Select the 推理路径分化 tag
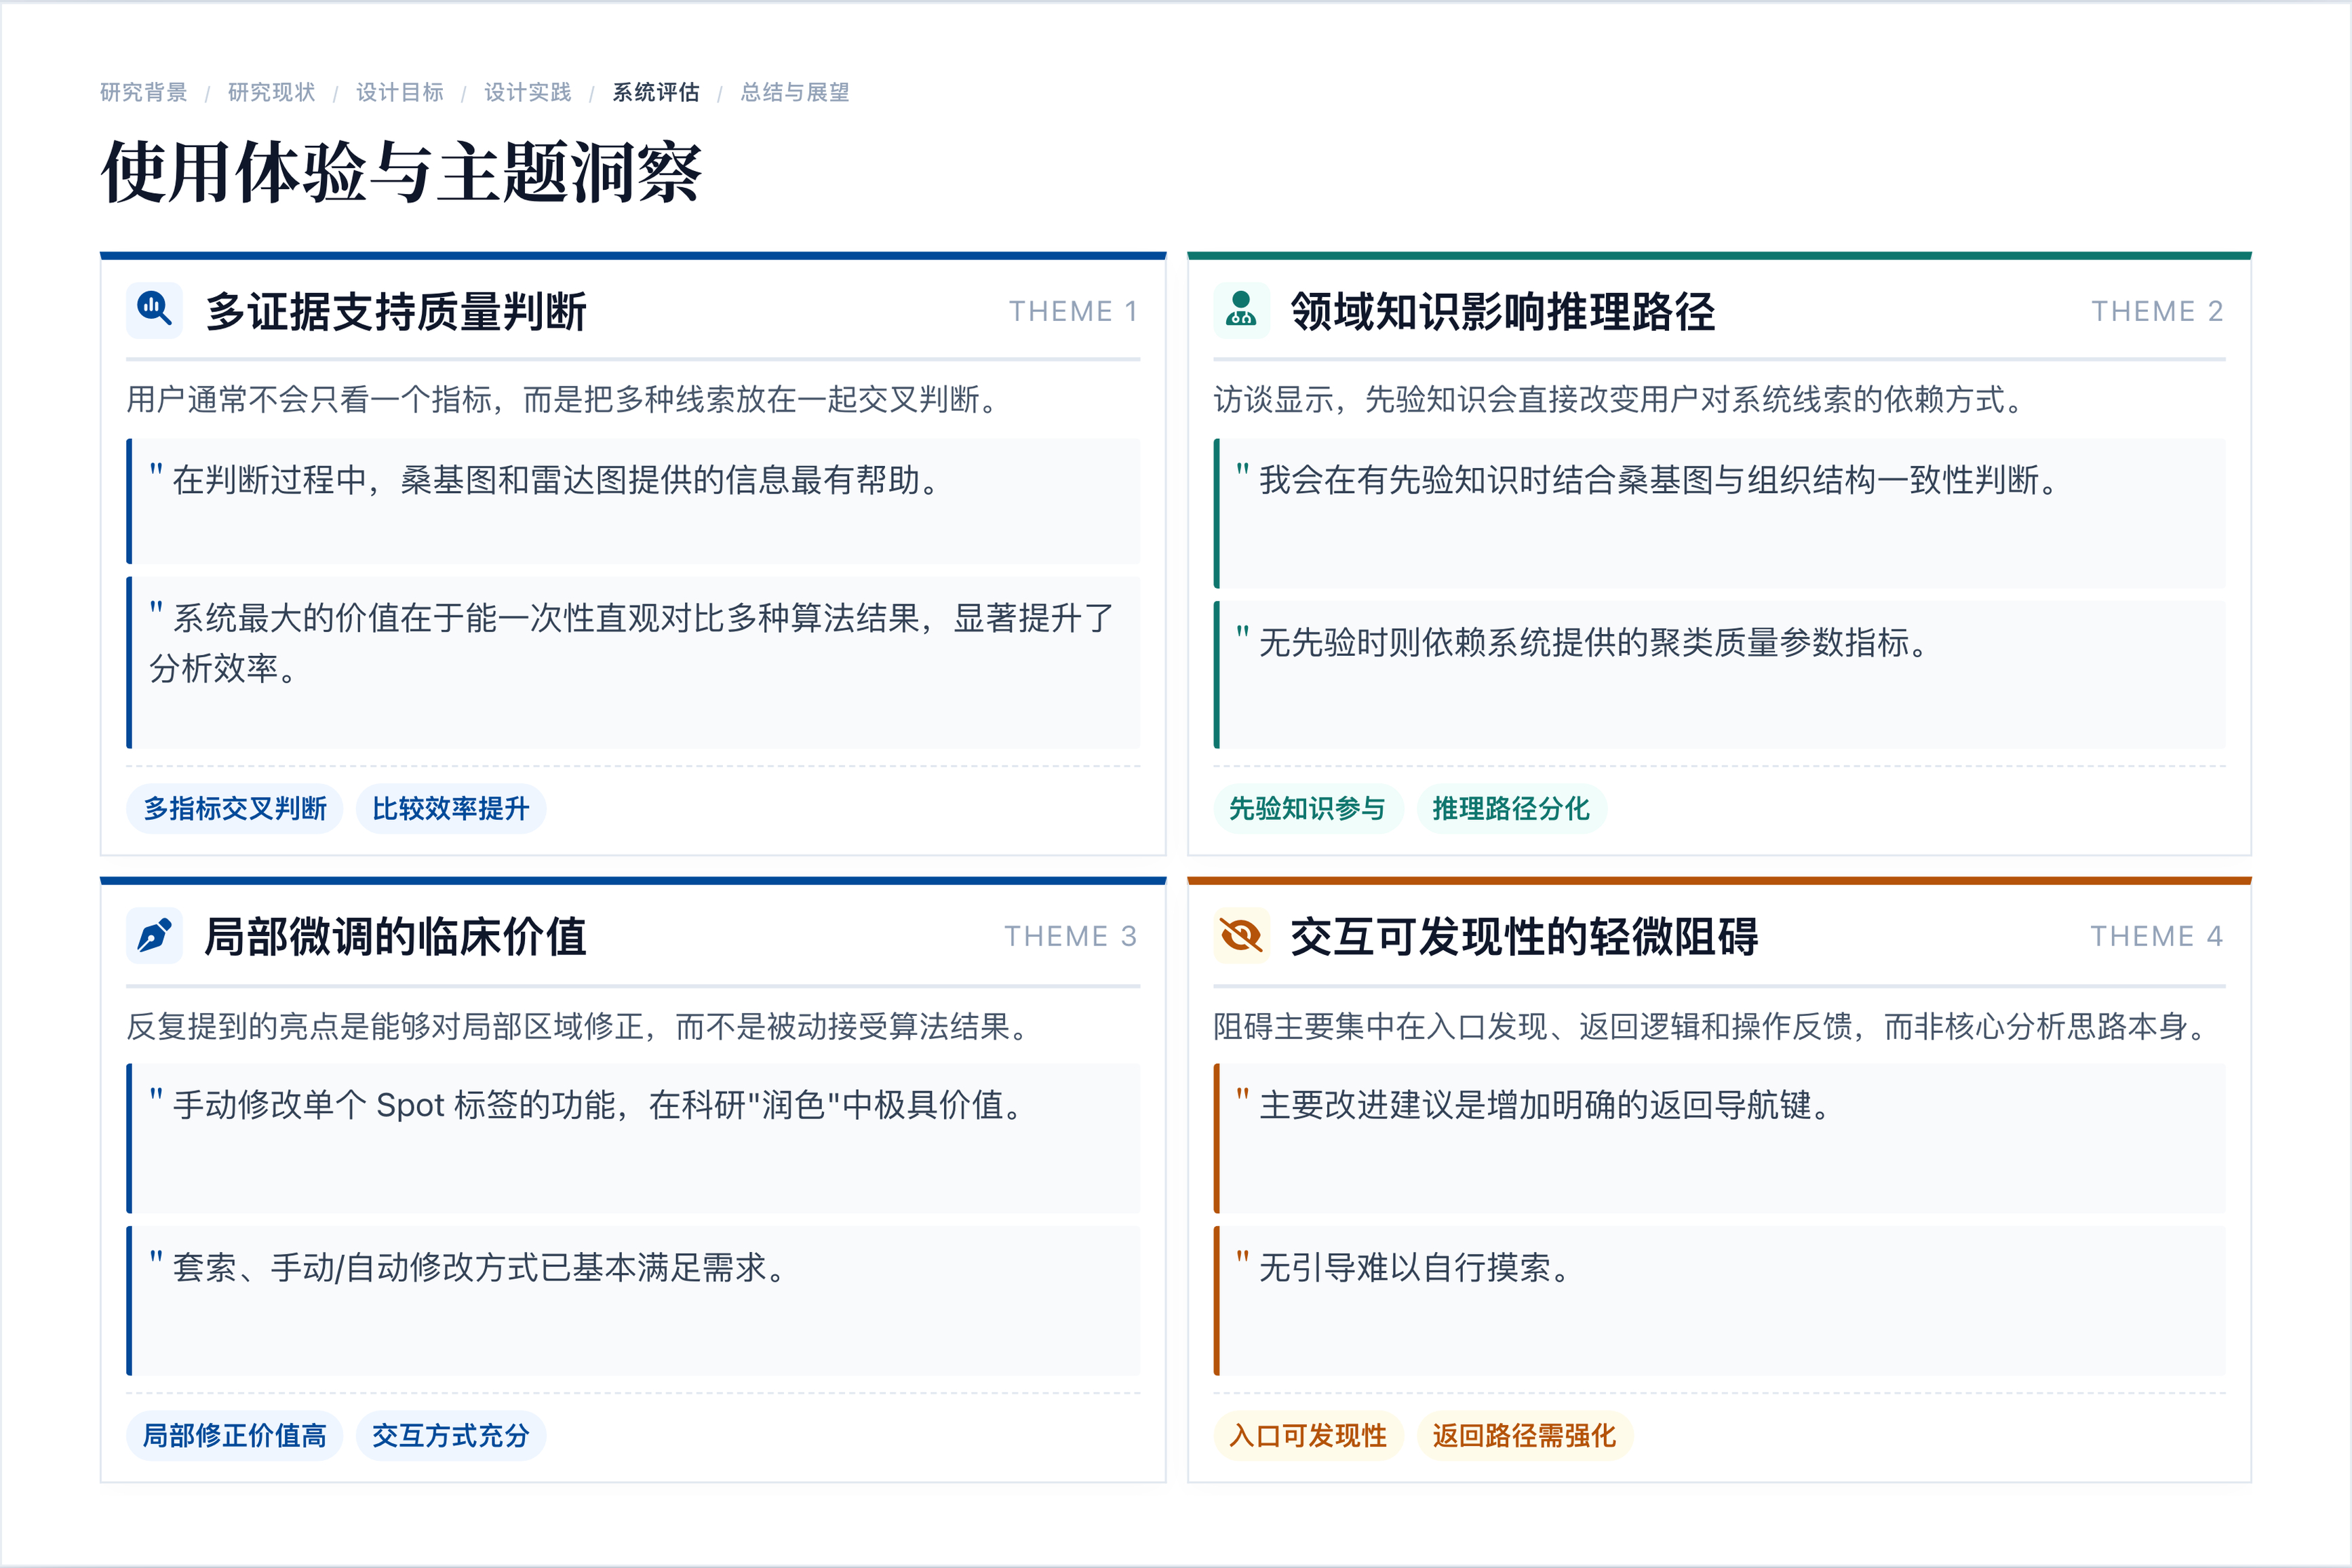The height and width of the screenshot is (1568, 2352). (x=1511, y=809)
